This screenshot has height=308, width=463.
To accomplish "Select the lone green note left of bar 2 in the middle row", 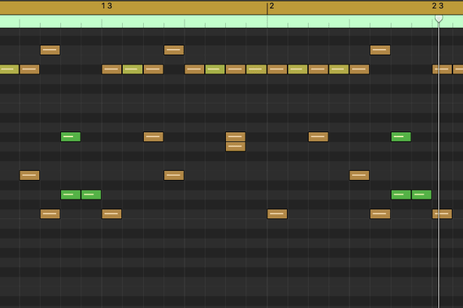I will point(71,136).
